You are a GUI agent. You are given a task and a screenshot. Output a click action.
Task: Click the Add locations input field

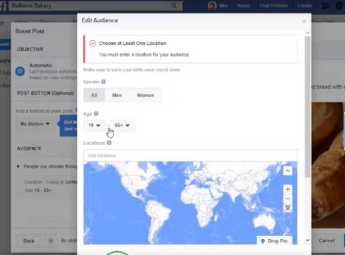(x=190, y=156)
